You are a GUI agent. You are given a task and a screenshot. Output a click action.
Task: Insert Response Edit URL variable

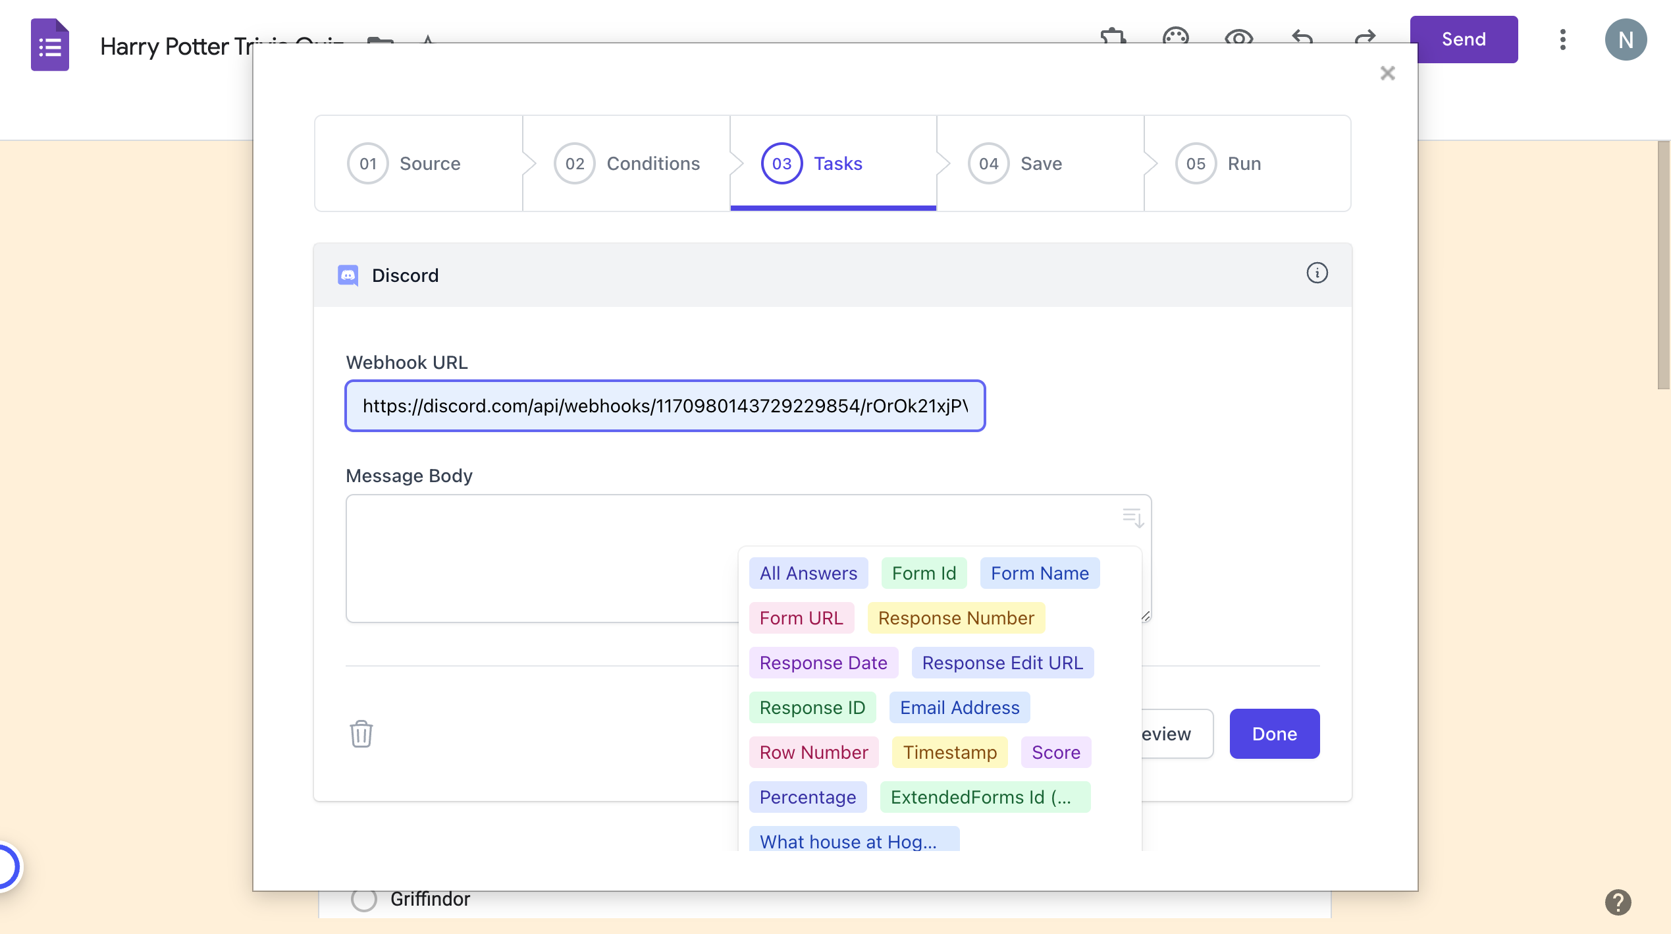pos(1002,663)
